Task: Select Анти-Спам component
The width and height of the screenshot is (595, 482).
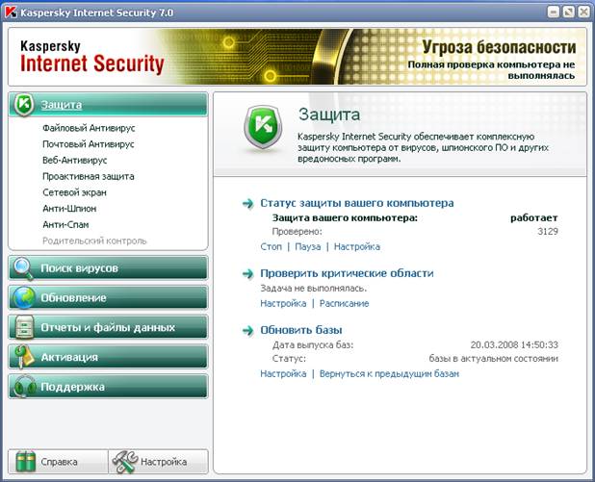Action: click(x=65, y=225)
